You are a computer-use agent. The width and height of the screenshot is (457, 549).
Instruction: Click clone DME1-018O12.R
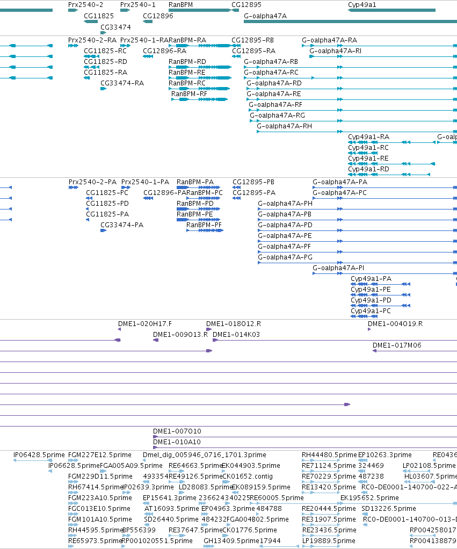(234, 324)
